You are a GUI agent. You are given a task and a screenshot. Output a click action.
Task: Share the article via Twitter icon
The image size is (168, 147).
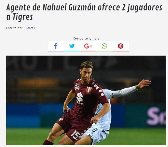tap(72, 46)
